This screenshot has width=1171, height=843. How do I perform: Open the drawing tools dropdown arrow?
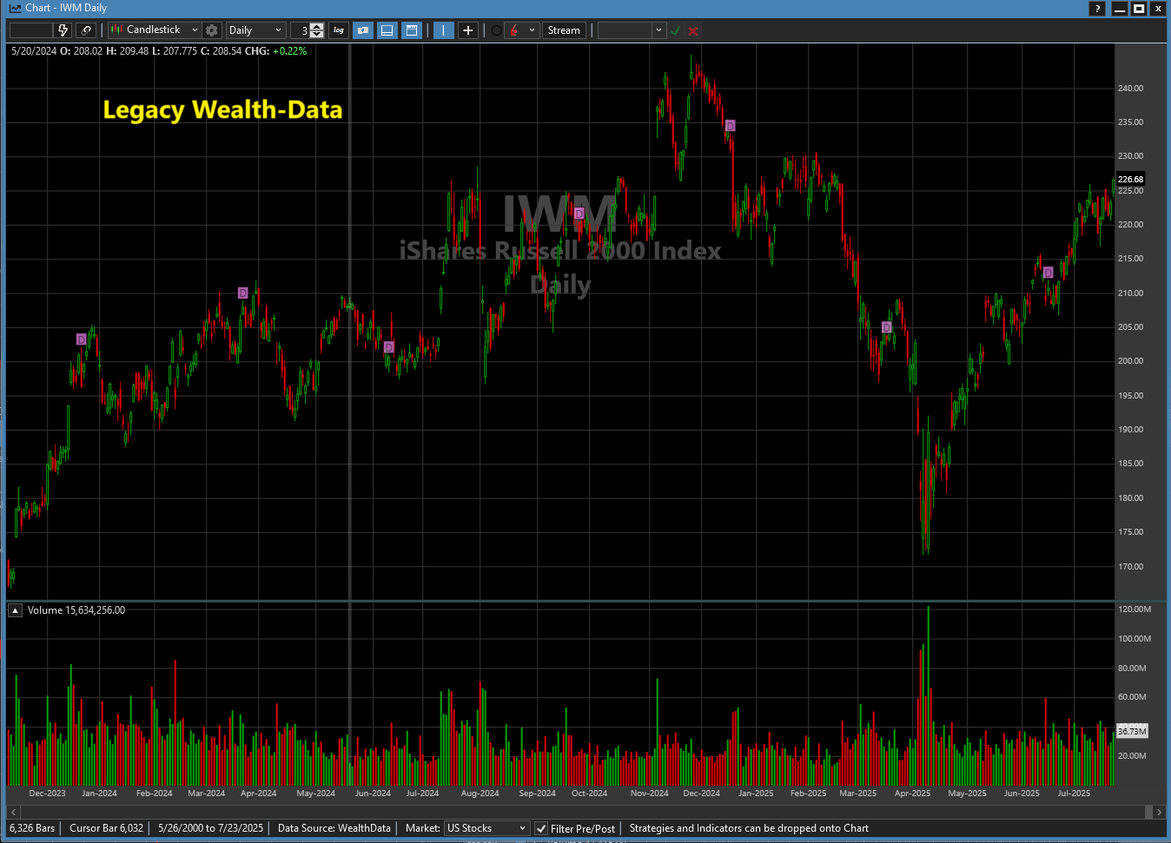point(532,30)
